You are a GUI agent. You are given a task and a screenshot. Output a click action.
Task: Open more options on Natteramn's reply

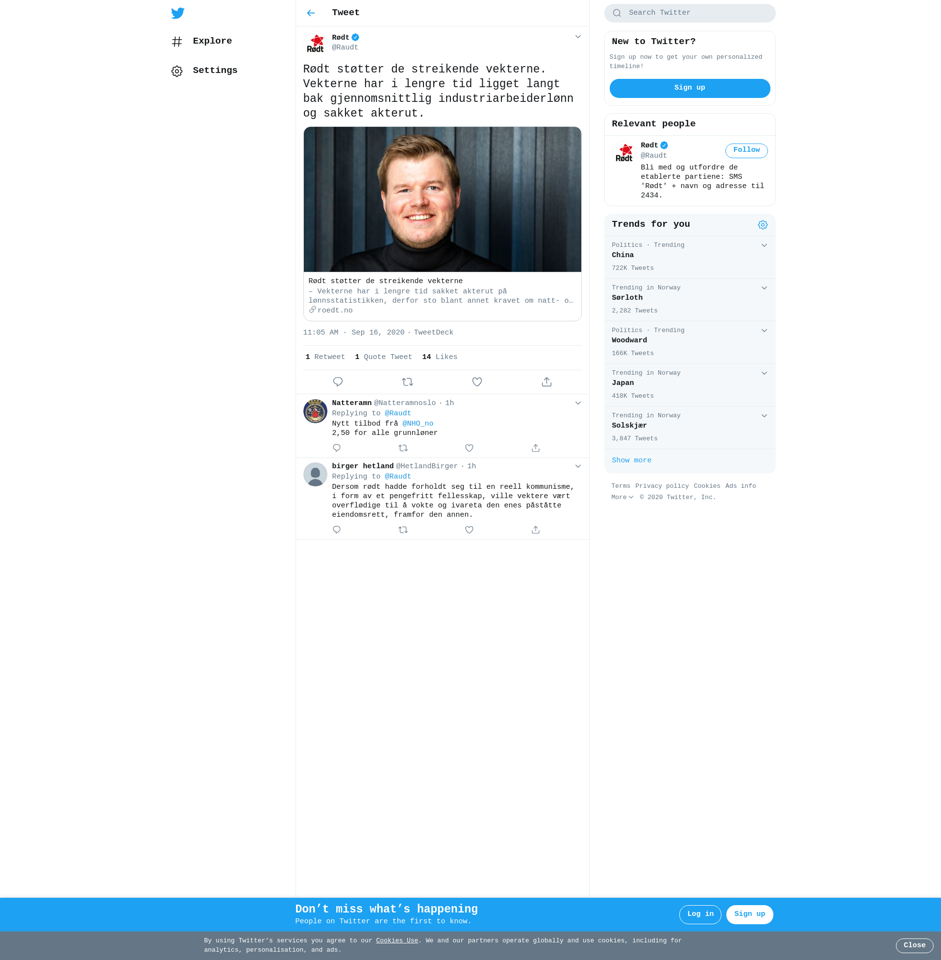578,403
